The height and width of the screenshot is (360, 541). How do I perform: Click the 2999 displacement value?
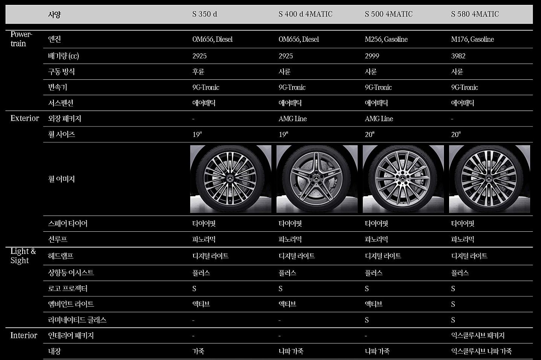pyautogui.click(x=372, y=56)
